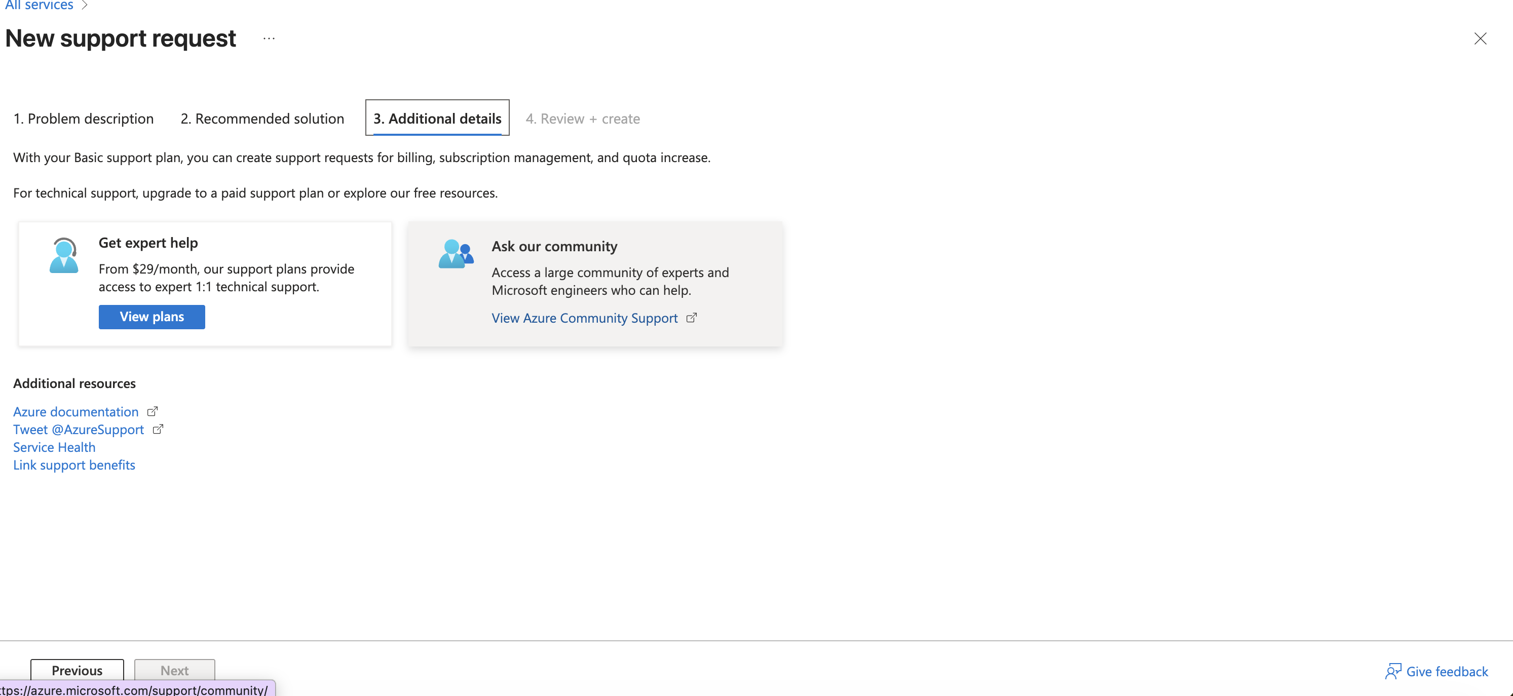This screenshot has width=1513, height=696.
Task: Click the Get expert help person icon
Action: 63,255
